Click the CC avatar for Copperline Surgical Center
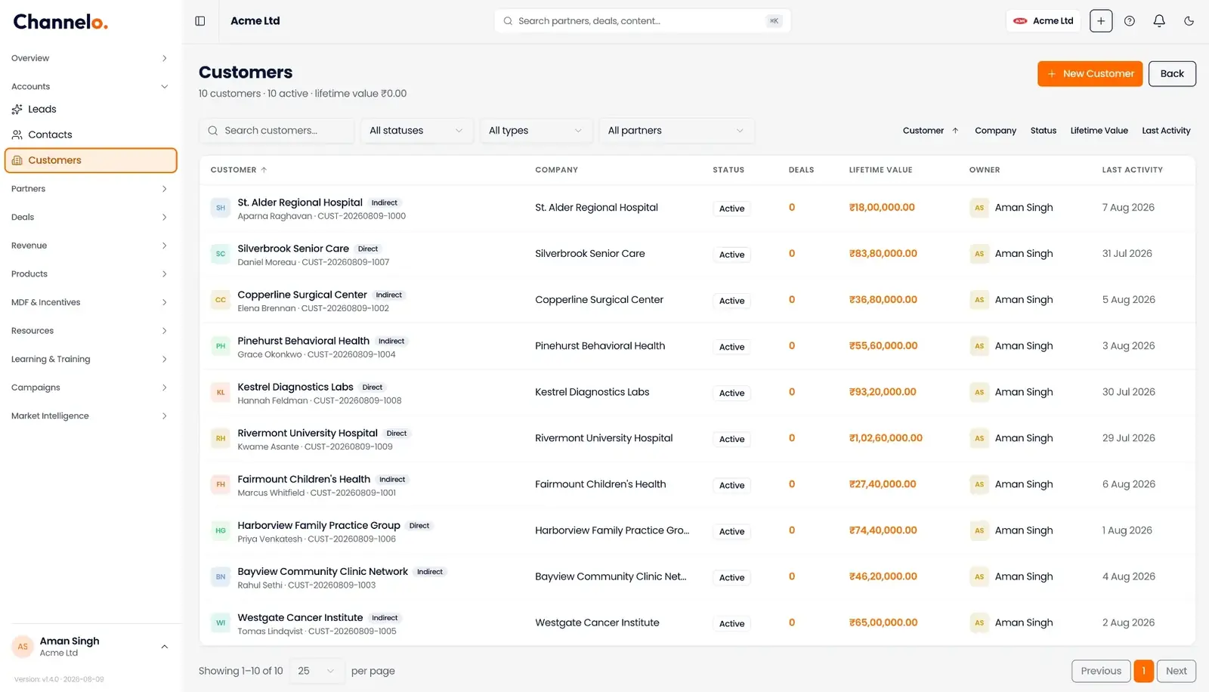The height and width of the screenshot is (692, 1209). (221, 300)
